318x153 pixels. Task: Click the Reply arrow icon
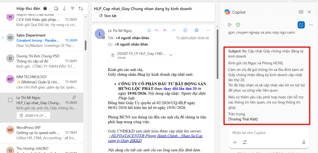[157, 30]
